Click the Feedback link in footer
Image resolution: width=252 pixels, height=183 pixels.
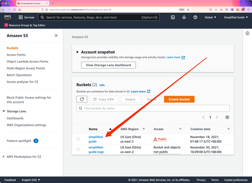(10, 180)
